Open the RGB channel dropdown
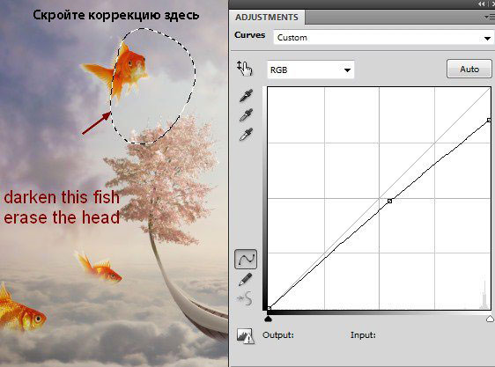This screenshot has height=367, width=495. click(x=311, y=70)
